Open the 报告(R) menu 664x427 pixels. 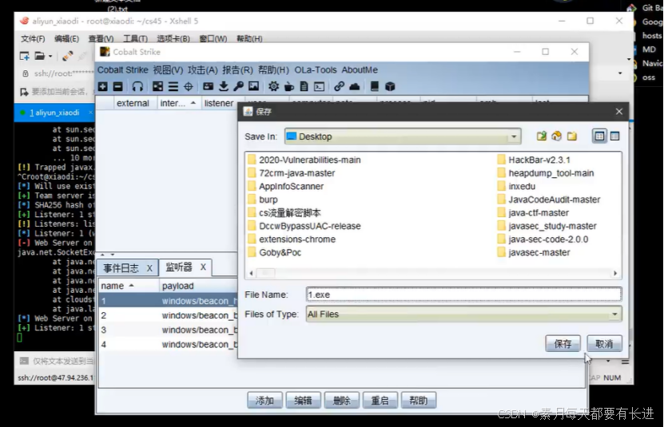point(237,69)
